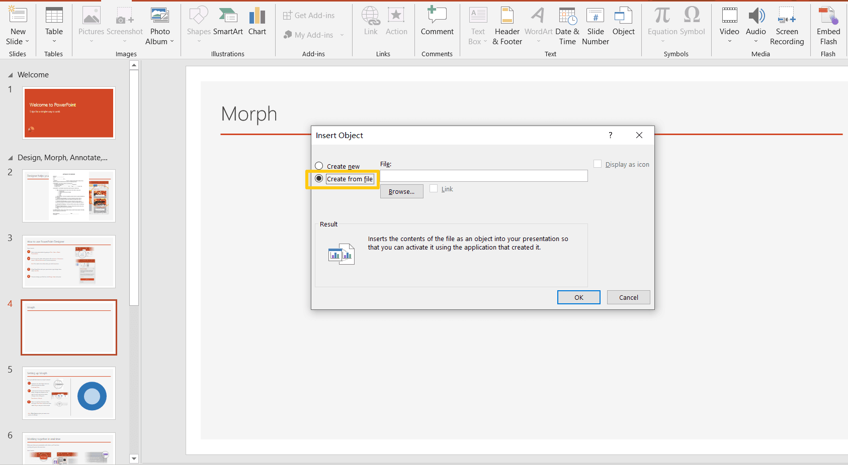The height and width of the screenshot is (465, 848).
Task: Select the Create new radio button
Action: pos(319,165)
